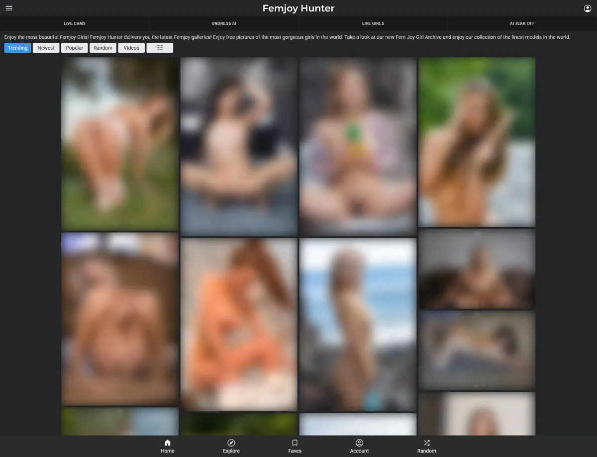Click the AI Jerk Off tab

522,23
